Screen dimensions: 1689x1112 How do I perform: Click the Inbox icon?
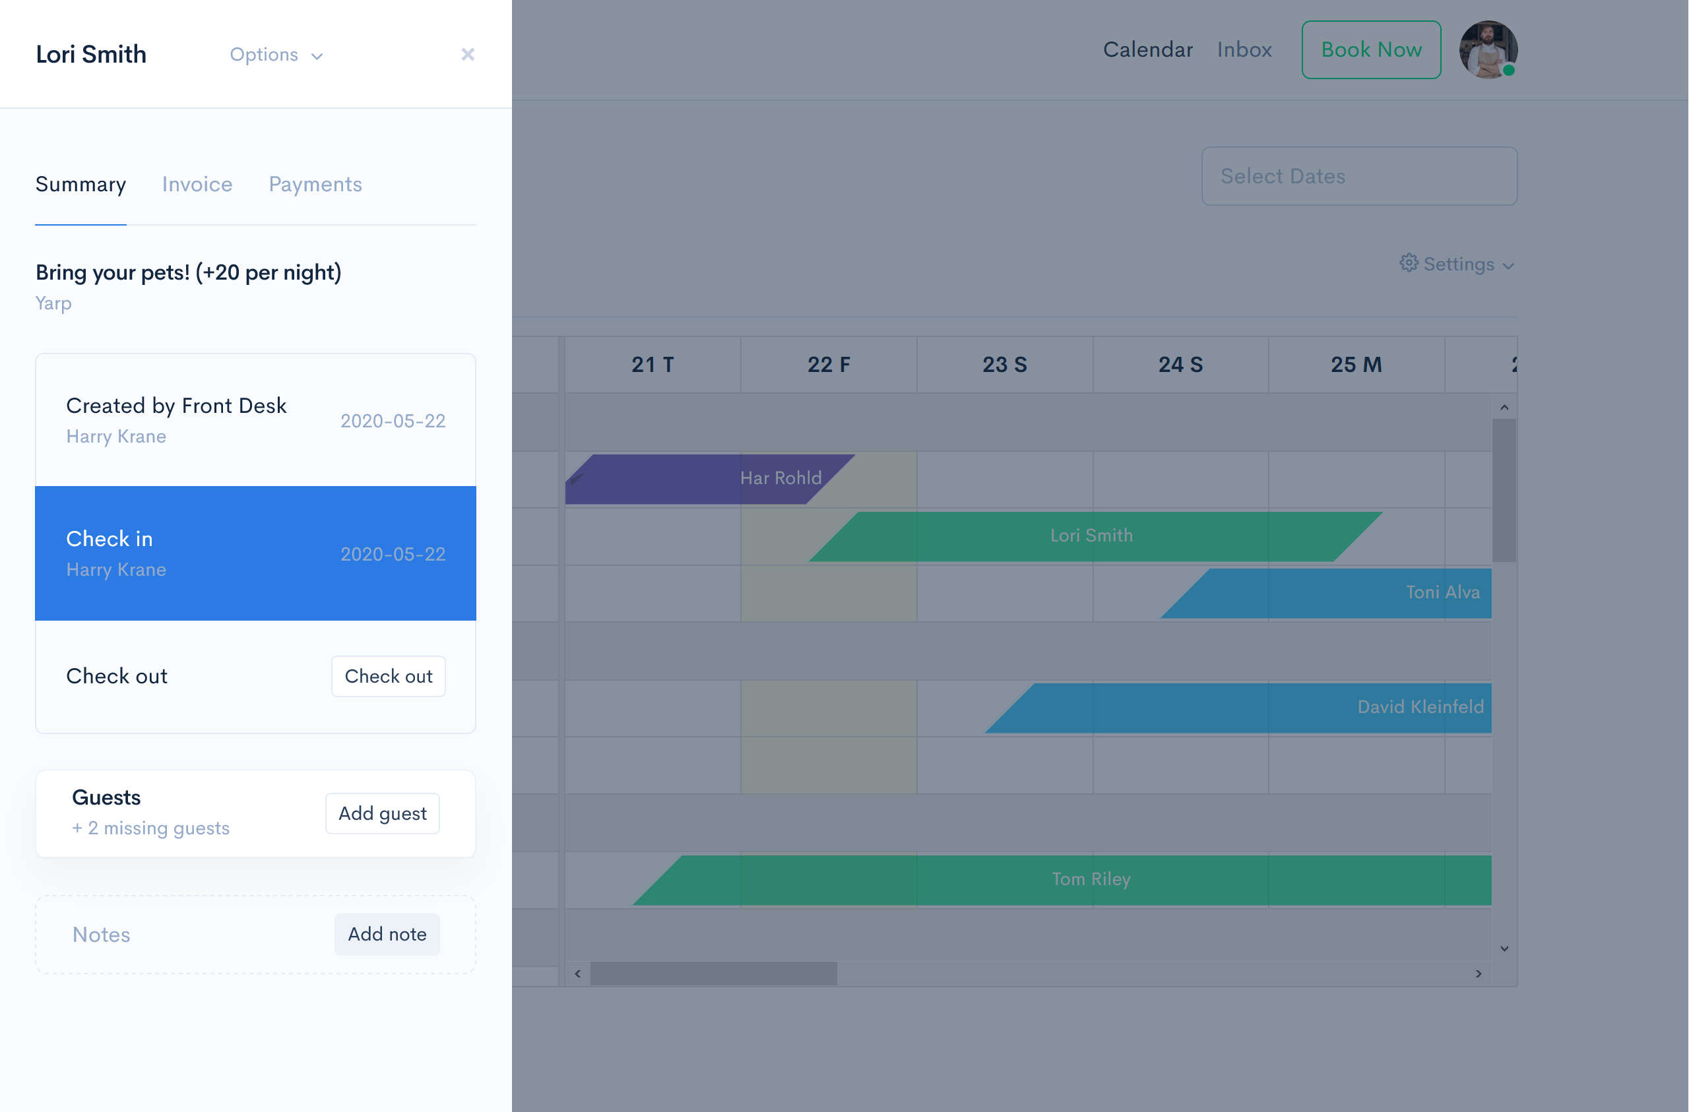tap(1245, 48)
